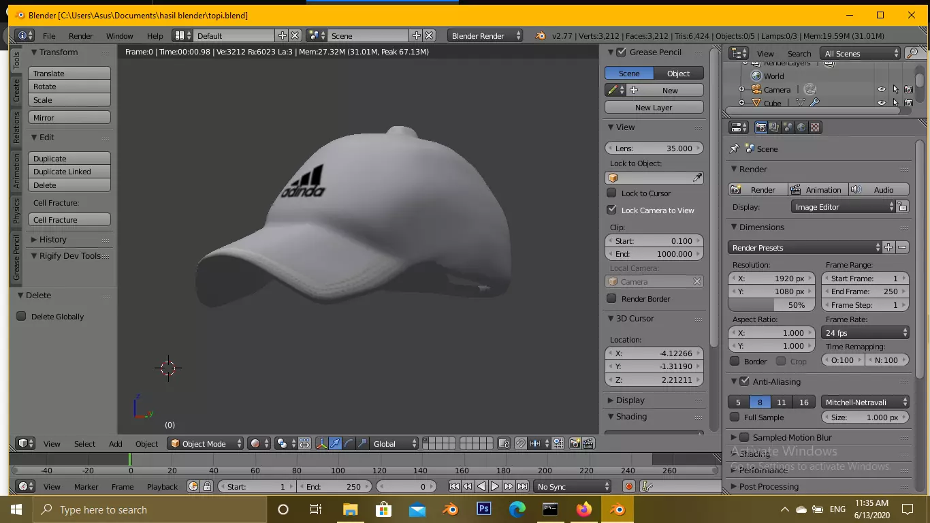Jump to timeline start frame button
Viewport: 930px width, 523px height.
tap(454, 486)
